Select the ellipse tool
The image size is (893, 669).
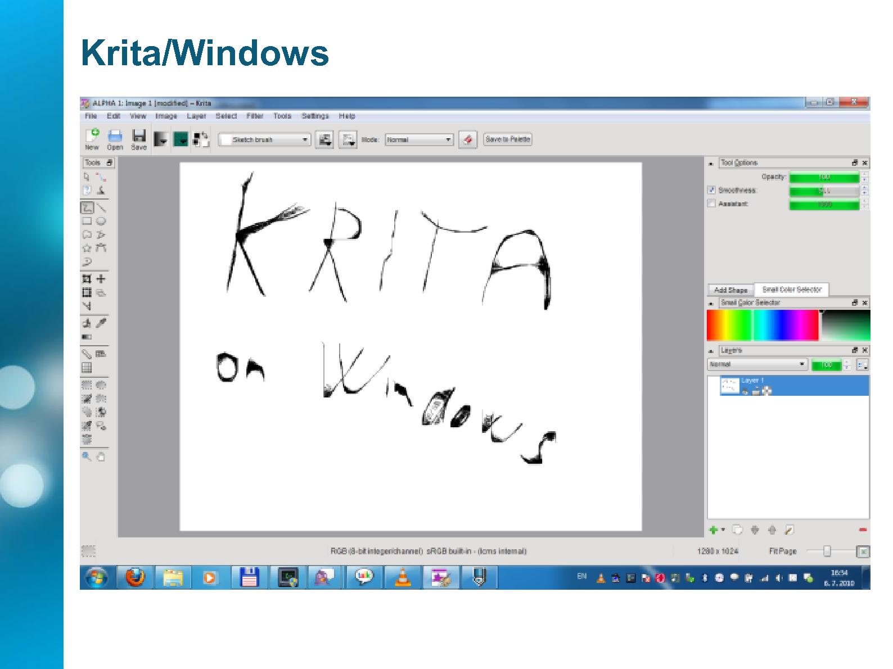pyautogui.click(x=101, y=221)
